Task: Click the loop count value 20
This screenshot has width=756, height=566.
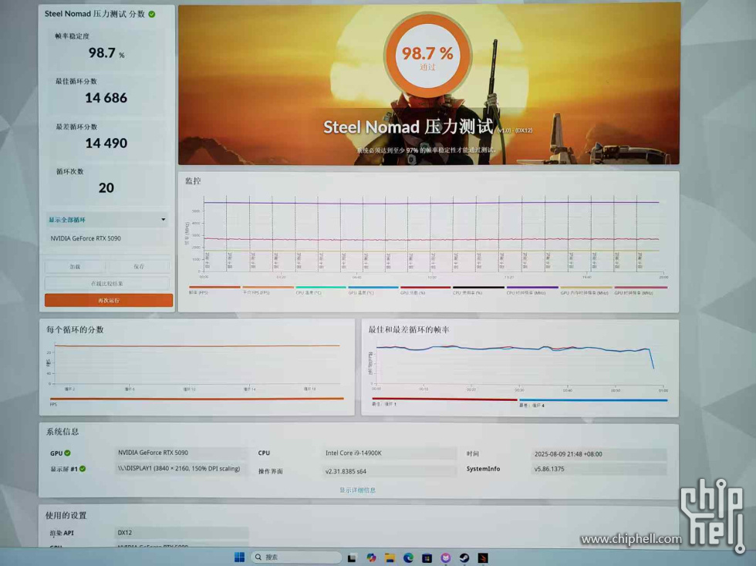Action: (x=106, y=187)
